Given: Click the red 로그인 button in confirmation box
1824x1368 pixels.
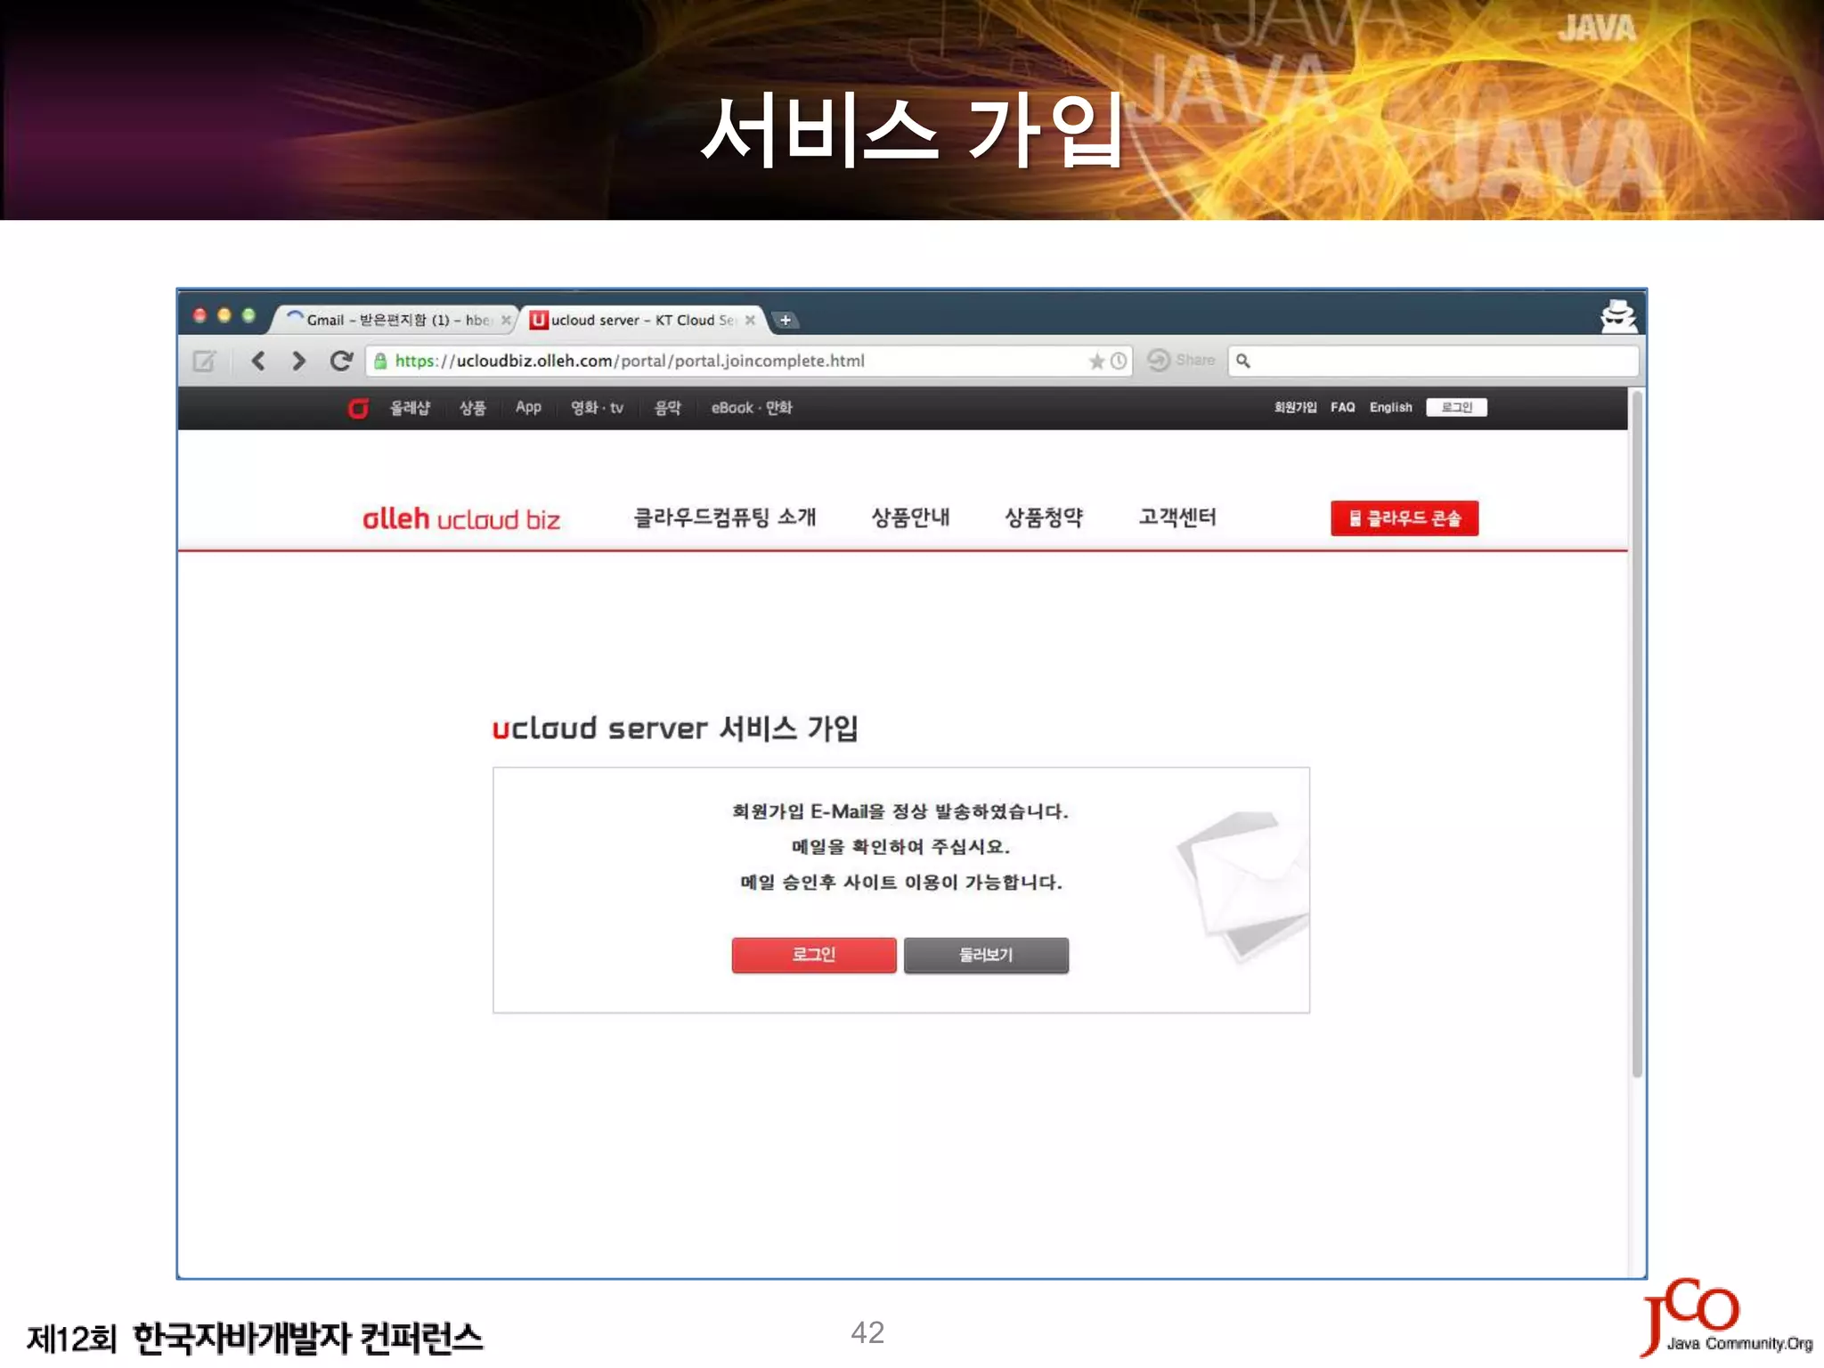Looking at the screenshot, I should coord(814,955).
